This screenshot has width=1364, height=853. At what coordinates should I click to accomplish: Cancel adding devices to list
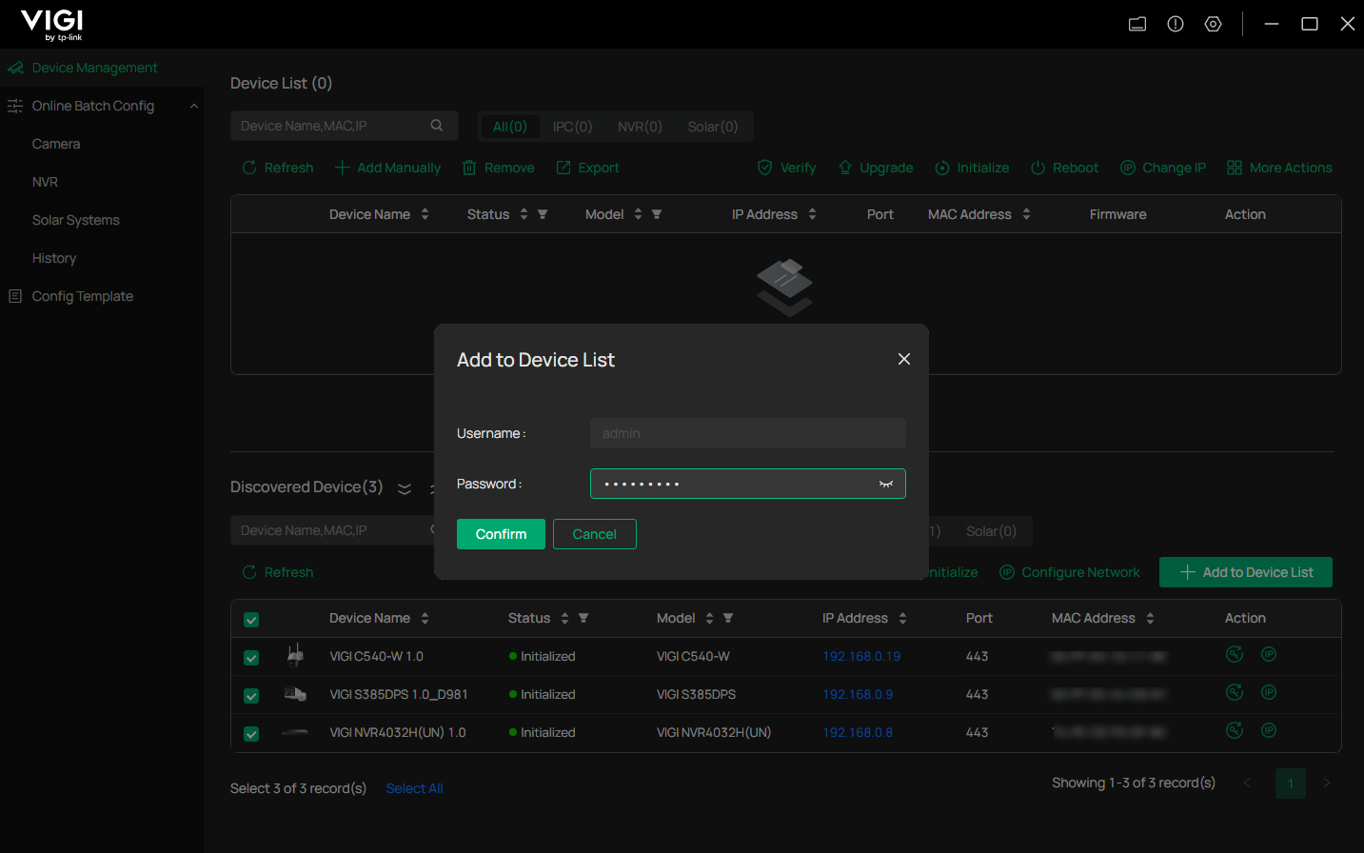[x=594, y=534]
